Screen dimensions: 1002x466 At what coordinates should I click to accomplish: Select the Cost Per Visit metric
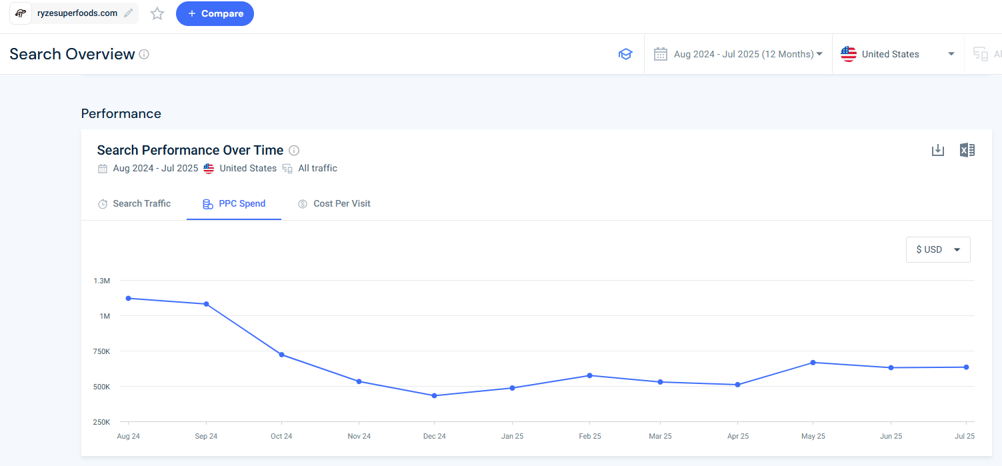(x=334, y=203)
